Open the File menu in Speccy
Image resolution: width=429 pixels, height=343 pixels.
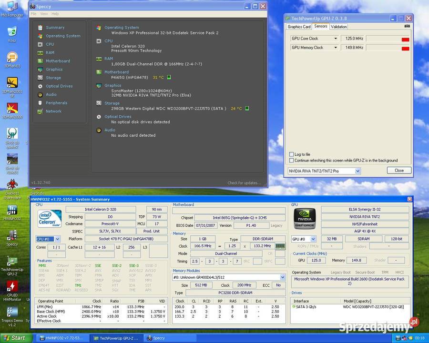click(33, 14)
